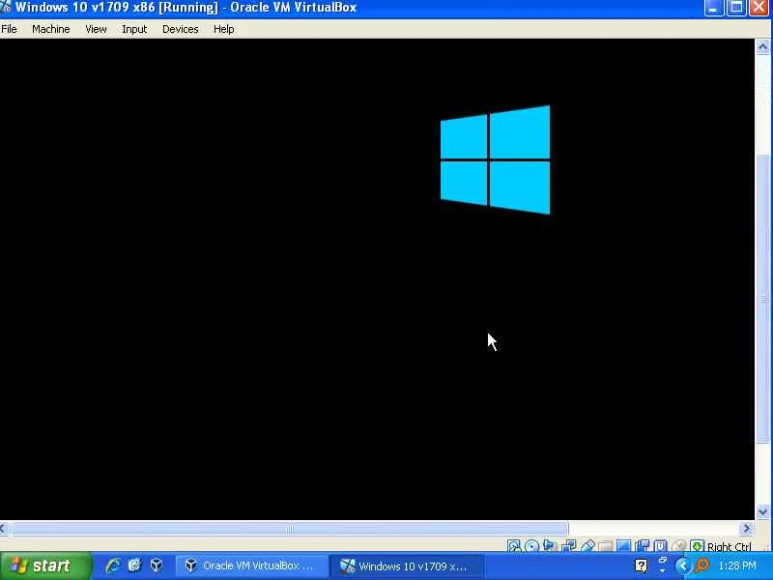The width and height of the screenshot is (773, 580).
Task: Click the audio status icon
Action: pos(550,545)
